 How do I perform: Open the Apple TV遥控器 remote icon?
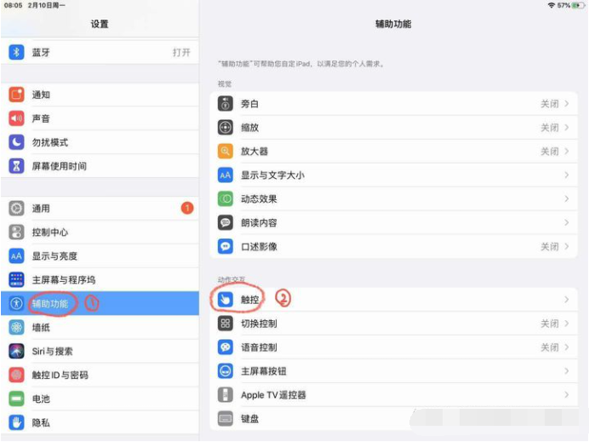coord(226,394)
